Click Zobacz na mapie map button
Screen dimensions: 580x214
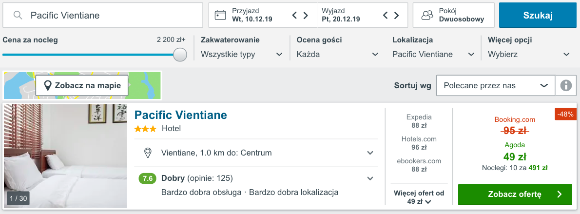82,86
